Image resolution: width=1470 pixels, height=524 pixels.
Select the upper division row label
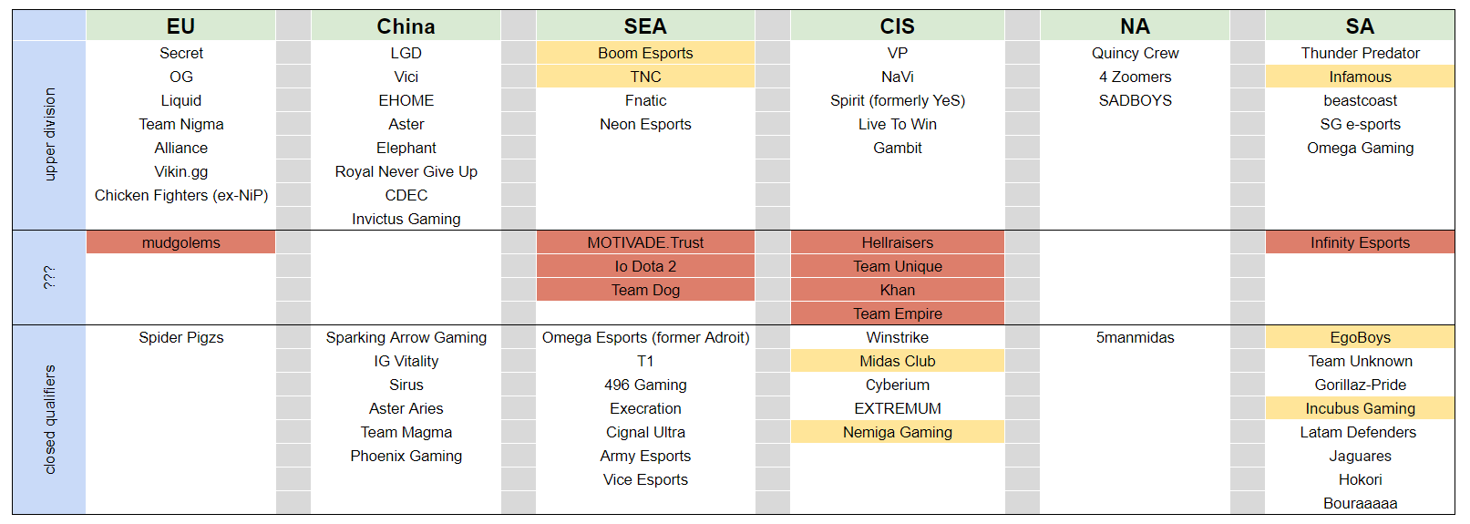(49, 135)
